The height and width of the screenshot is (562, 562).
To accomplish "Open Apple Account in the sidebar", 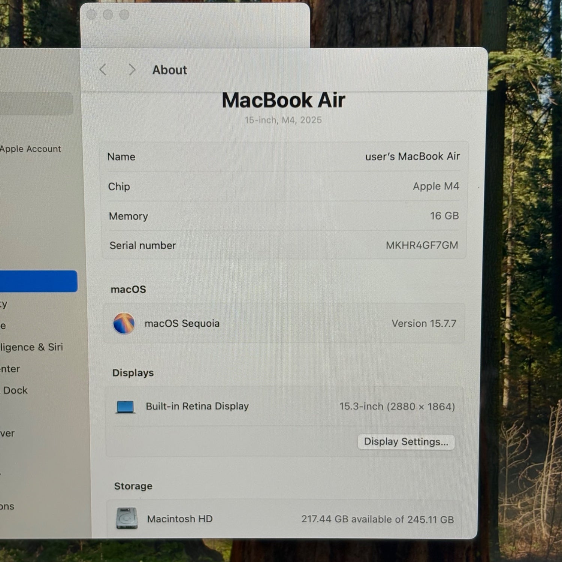I will 30,149.
